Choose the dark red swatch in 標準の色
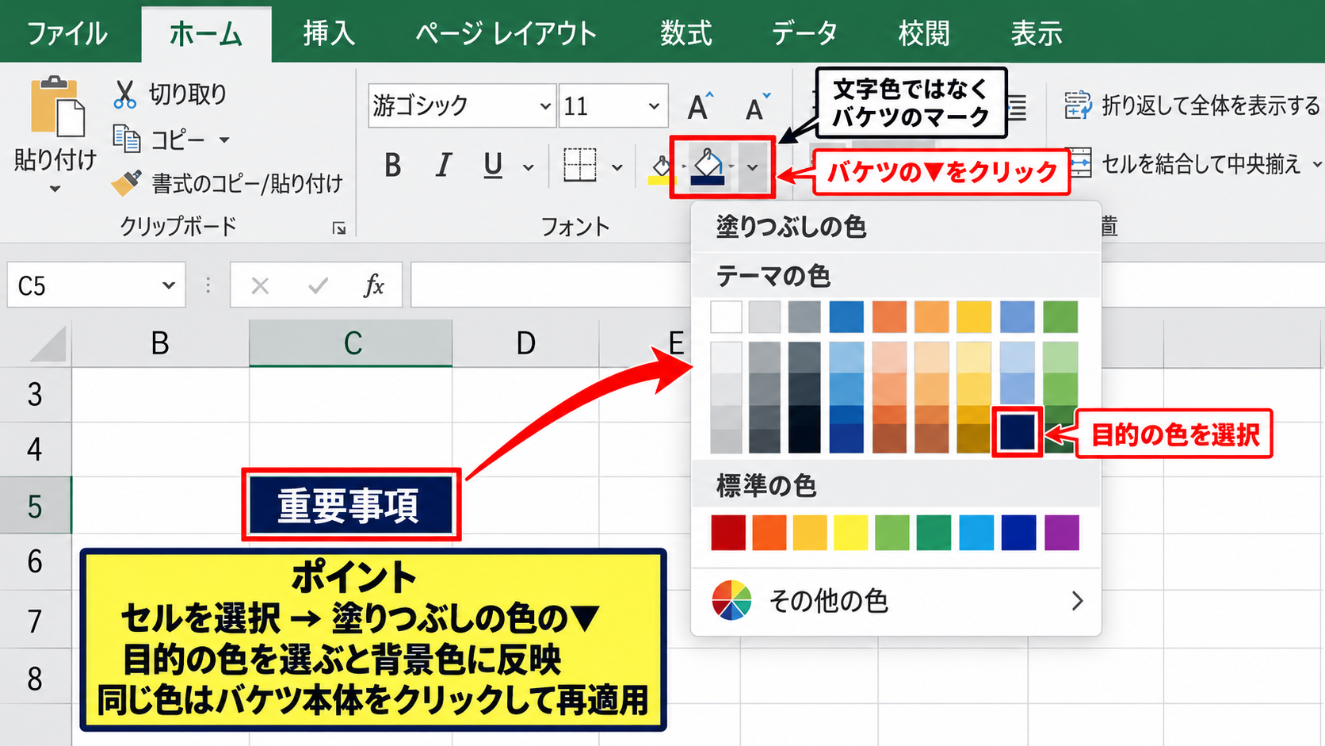The height and width of the screenshot is (746, 1325). [728, 533]
